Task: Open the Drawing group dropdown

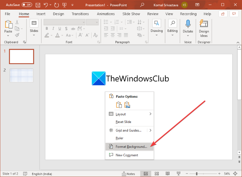Action: tap(157, 35)
